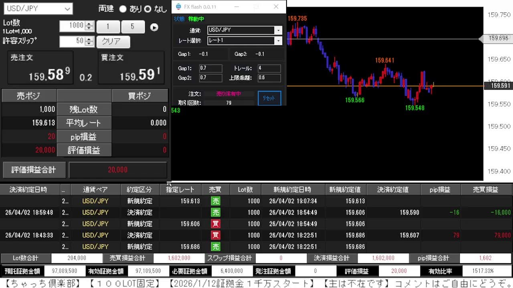Image resolution: width=513 pixels, height=288 pixels.
Task: Click the 159.641 peak label on the chart
Action: click(385, 60)
